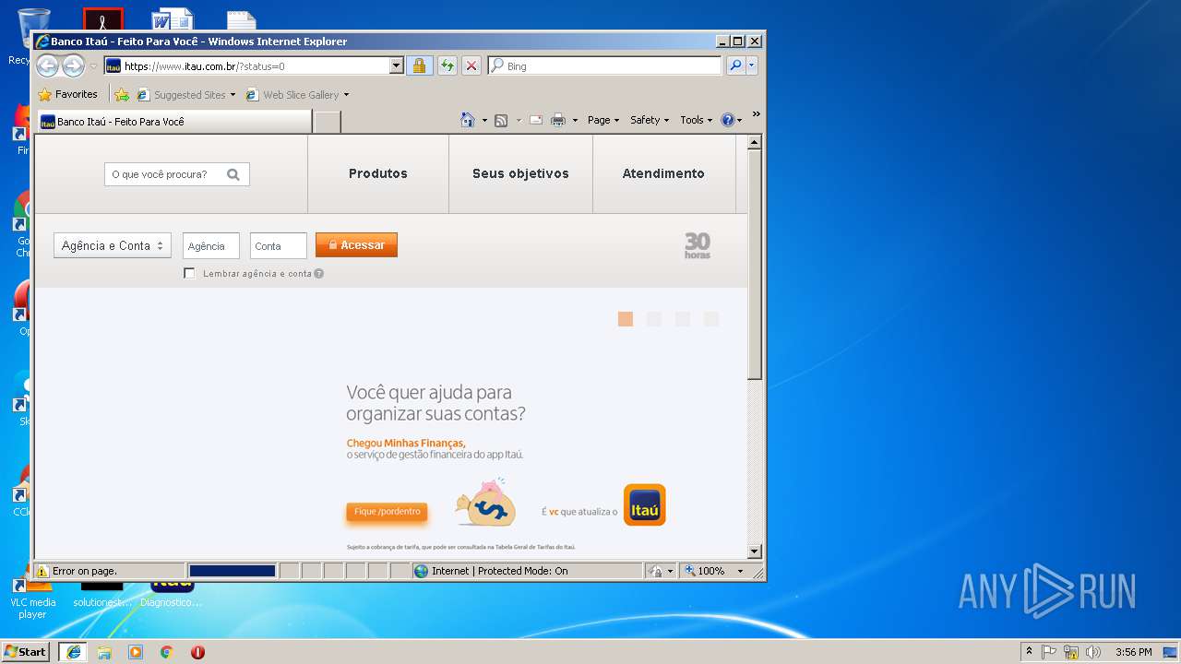Open help icon beside Lembrar agência e conta

point(318,274)
